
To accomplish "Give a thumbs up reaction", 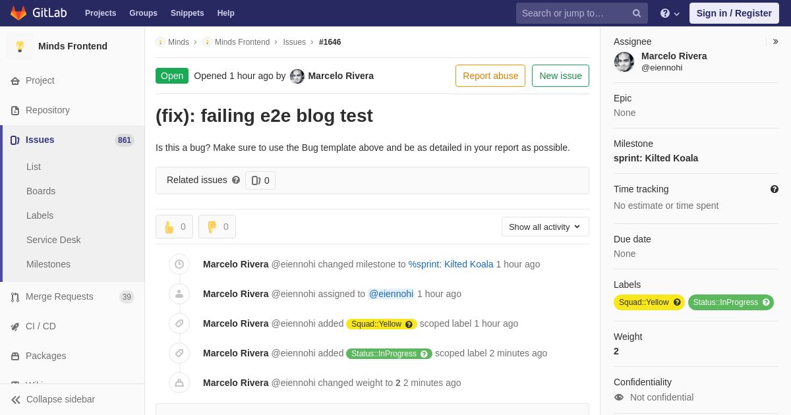I will pos(174,227).
